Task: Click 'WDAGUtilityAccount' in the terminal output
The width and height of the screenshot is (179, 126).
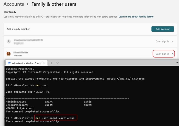Action: 20,108
